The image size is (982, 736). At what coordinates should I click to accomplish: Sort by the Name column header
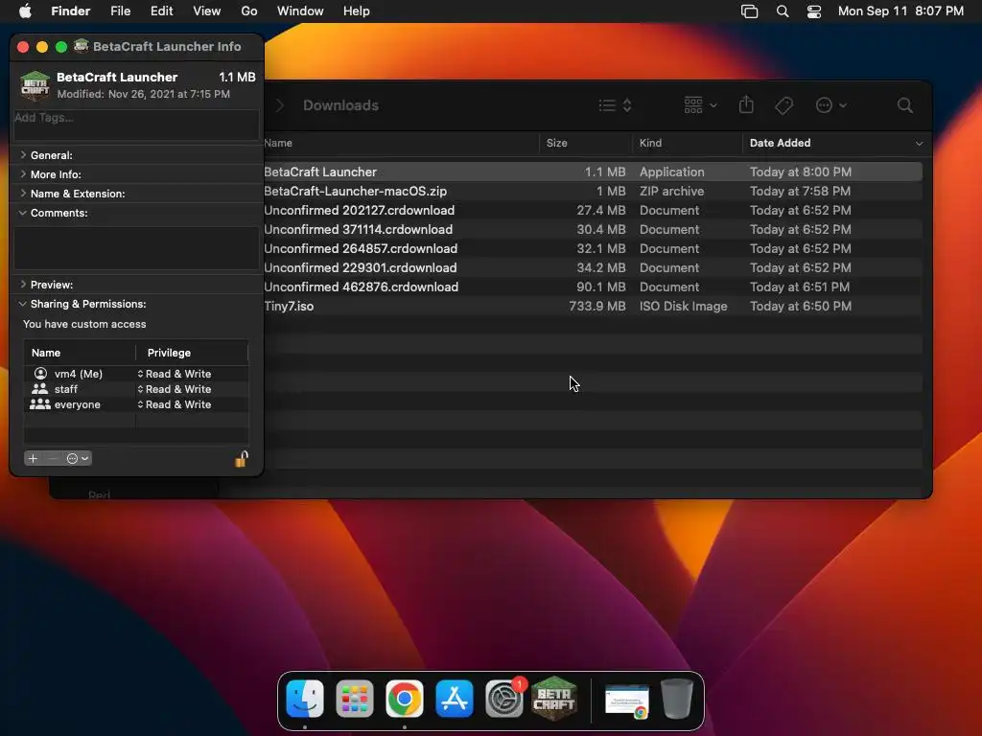point(401,144)
